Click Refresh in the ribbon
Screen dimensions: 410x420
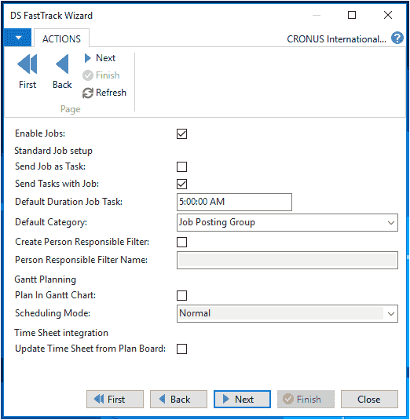104,93
